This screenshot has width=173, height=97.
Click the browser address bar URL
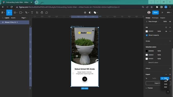click(69, 7)
